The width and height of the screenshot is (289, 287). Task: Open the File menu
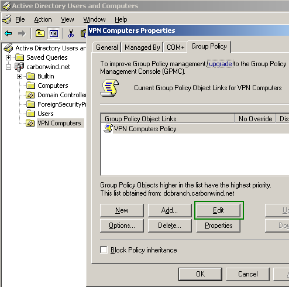click(x=20, y=19)
